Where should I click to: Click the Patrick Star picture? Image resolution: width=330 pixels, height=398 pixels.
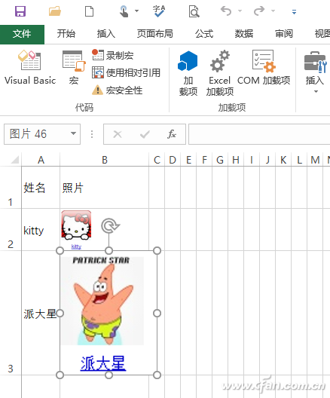[x=102, y=301]
